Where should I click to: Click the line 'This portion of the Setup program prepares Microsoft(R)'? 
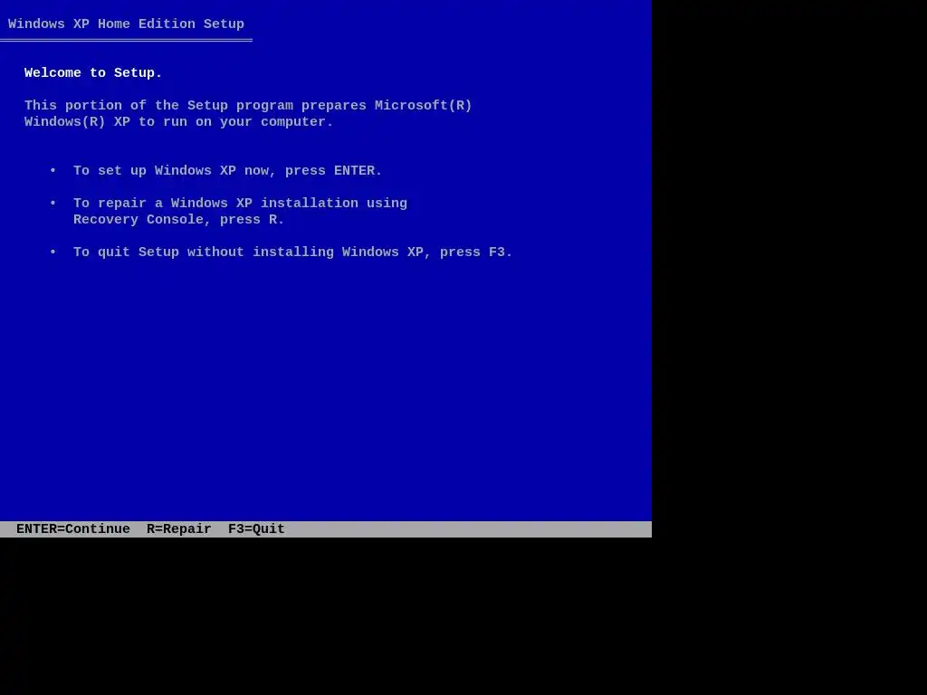[248, 106]
